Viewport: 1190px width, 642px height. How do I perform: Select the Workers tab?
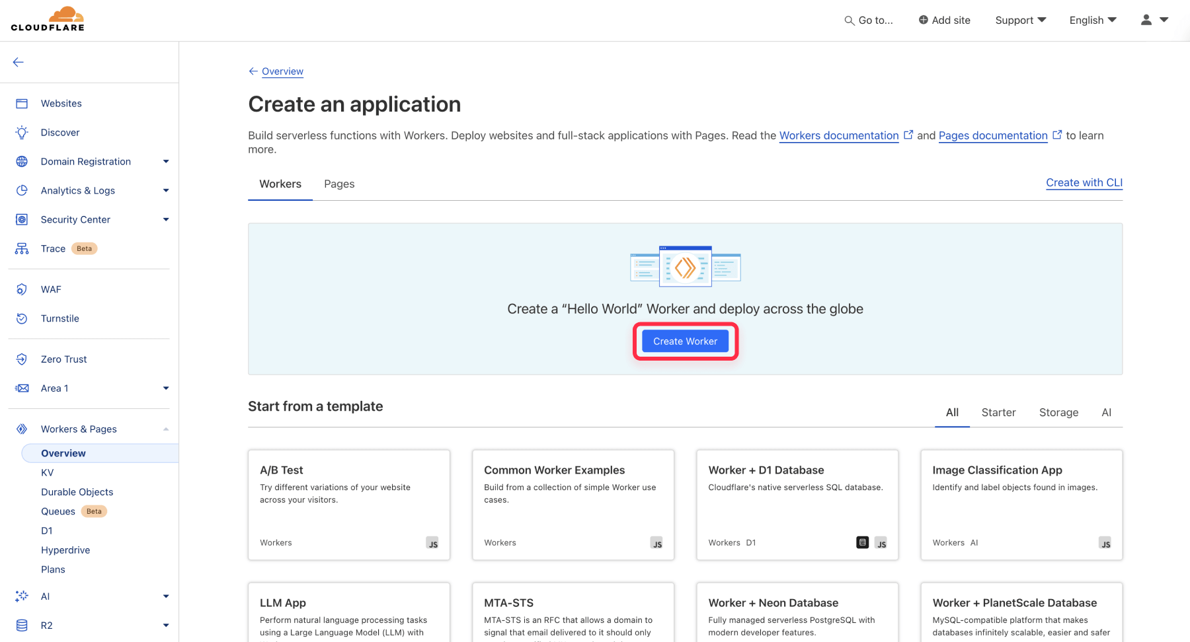280,184
